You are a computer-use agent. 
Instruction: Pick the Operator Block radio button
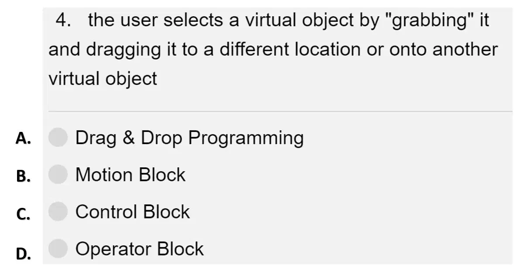point(58,248)
